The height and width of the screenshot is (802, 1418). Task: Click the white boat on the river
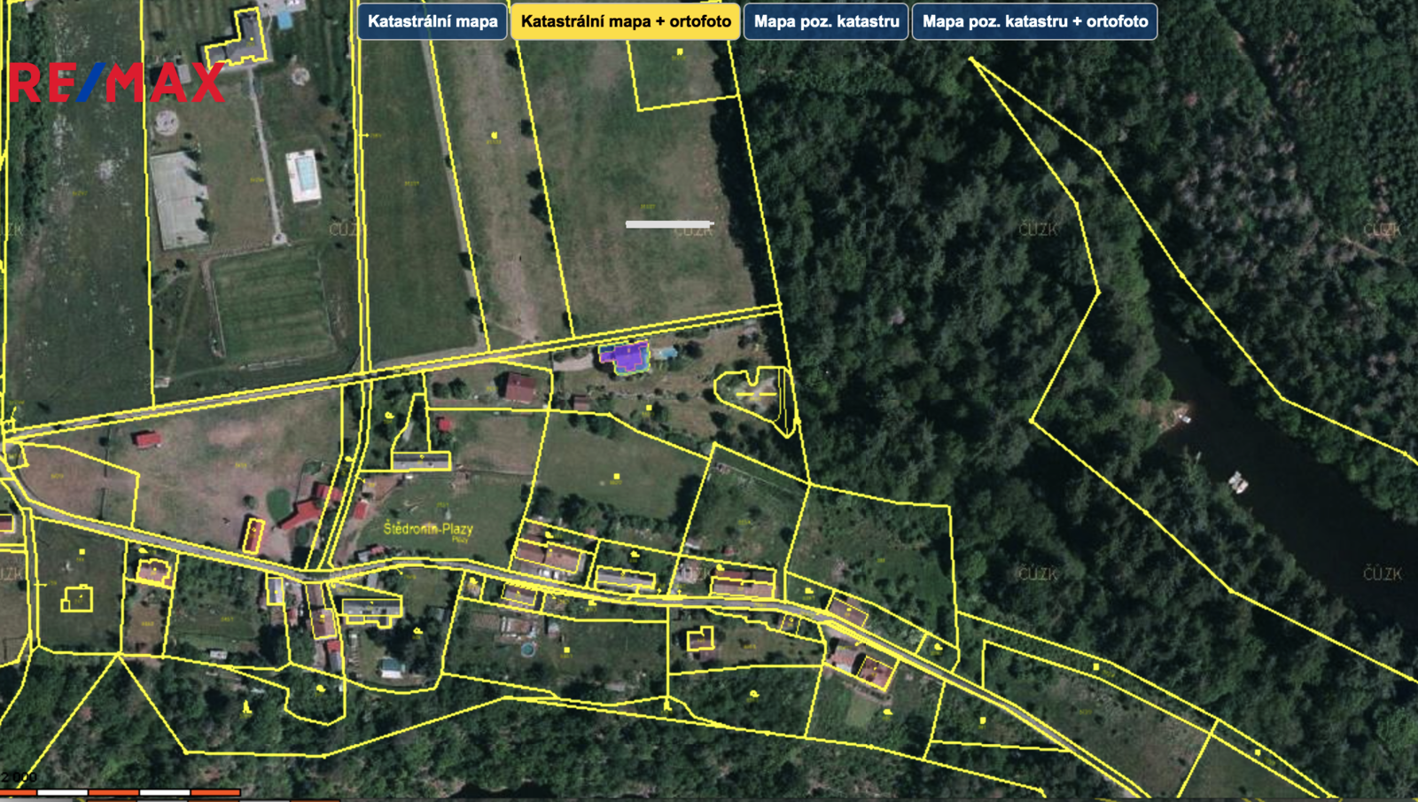[1238, 482]
